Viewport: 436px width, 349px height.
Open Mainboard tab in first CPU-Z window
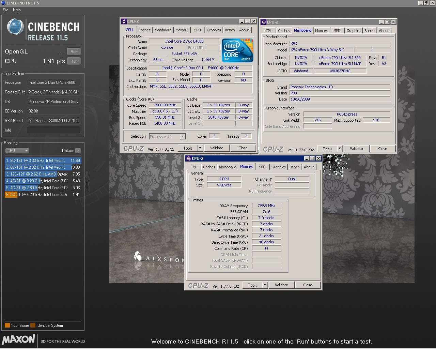point(163,30)
